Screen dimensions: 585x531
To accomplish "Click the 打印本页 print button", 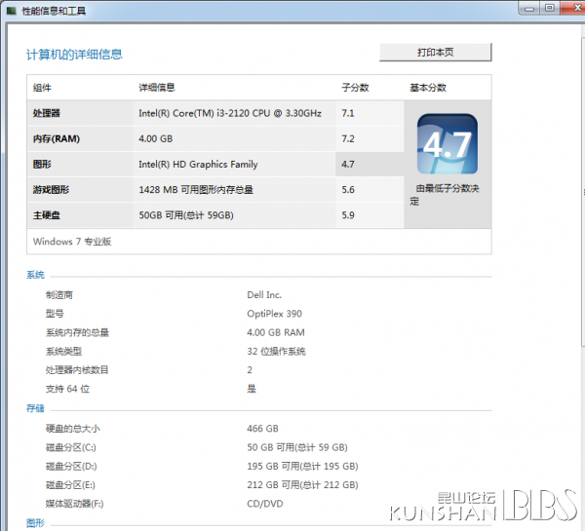I will (436, 53).
